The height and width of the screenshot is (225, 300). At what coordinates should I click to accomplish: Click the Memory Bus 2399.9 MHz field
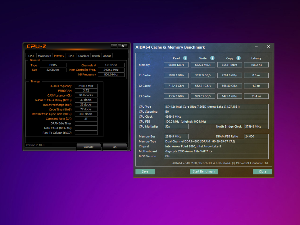[176, 137]
